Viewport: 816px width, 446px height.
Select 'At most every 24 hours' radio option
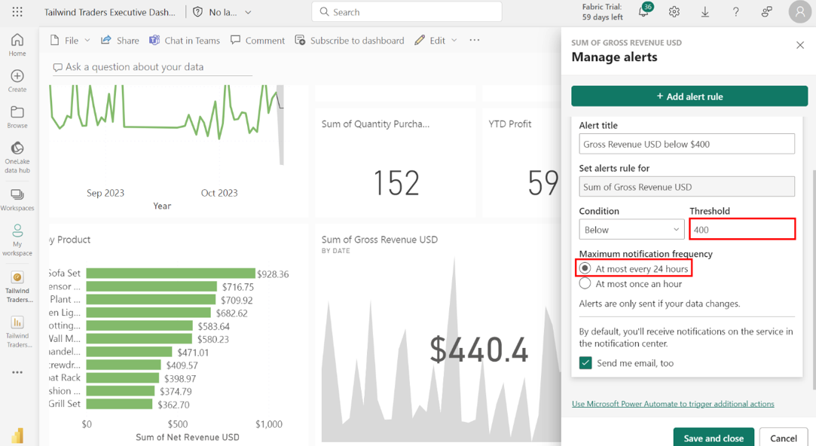click(x=585, y=269)
